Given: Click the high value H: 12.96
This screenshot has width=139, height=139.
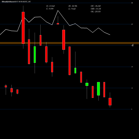Looking at the screenshot, I should pos(73,6).
